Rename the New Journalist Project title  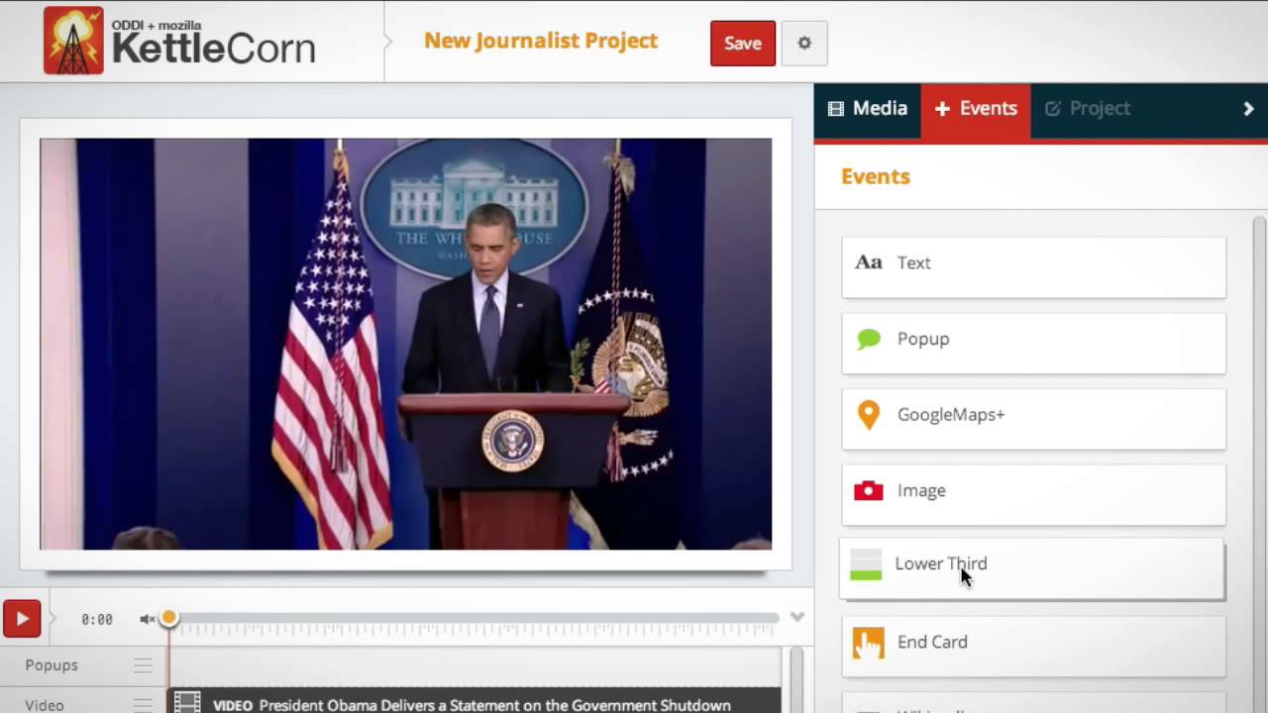point(541,41)
